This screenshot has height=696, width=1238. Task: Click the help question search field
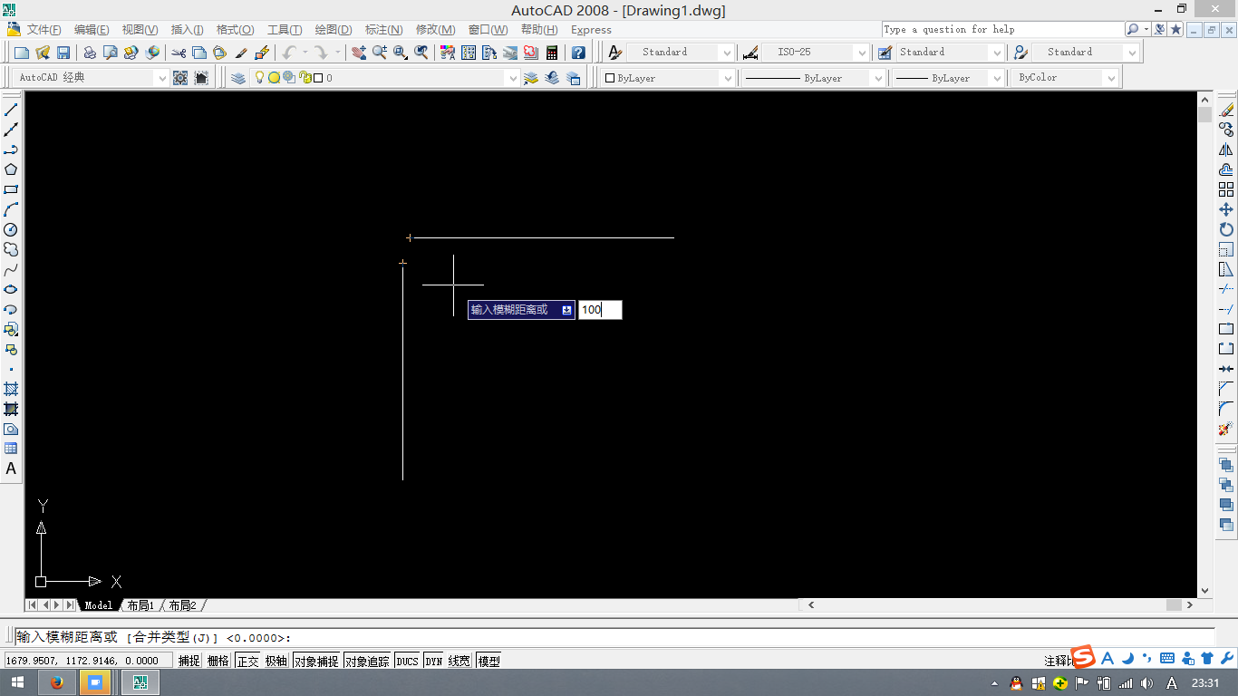point(1001,29)
